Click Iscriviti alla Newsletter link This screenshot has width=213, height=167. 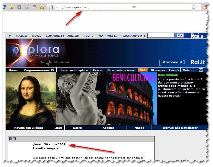[x=180, y=128]
